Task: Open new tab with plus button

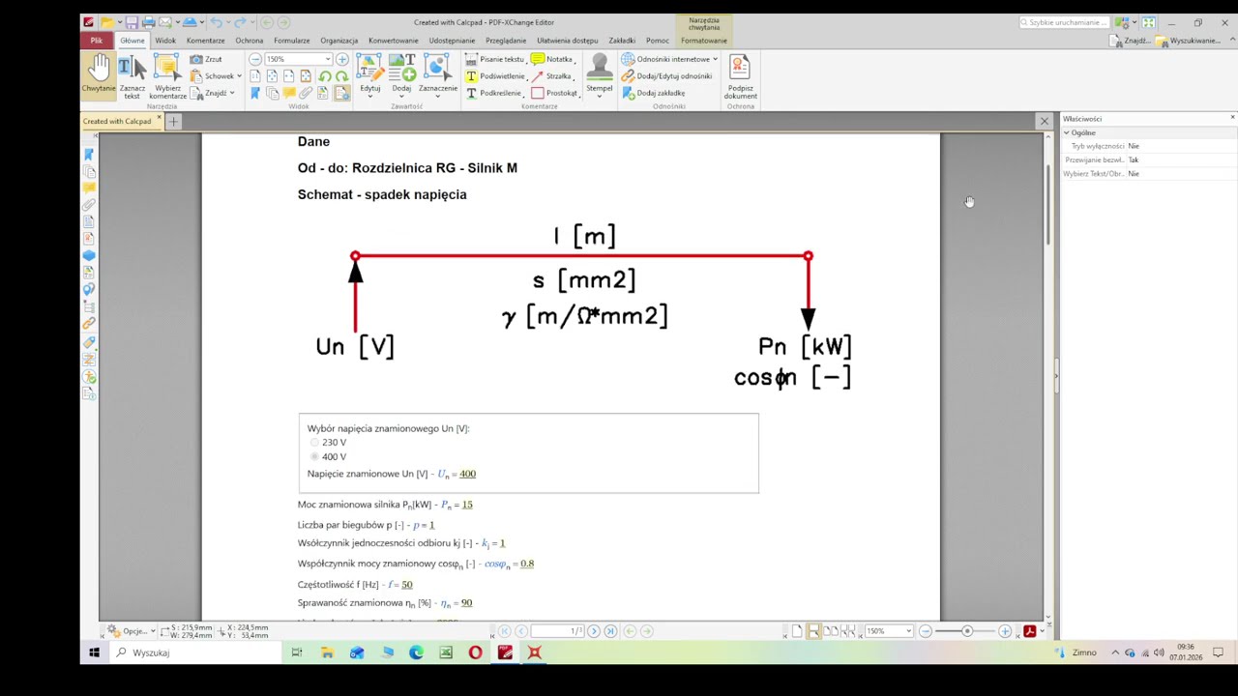Action: point(173,122)
